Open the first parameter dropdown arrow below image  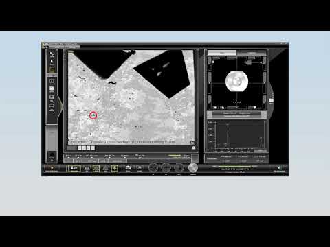coord(69,158)
